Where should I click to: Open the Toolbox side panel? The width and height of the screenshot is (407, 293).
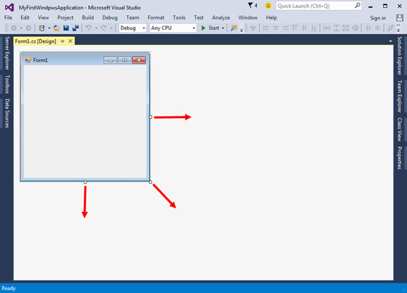pyautogui.click(x=7, y=84)
